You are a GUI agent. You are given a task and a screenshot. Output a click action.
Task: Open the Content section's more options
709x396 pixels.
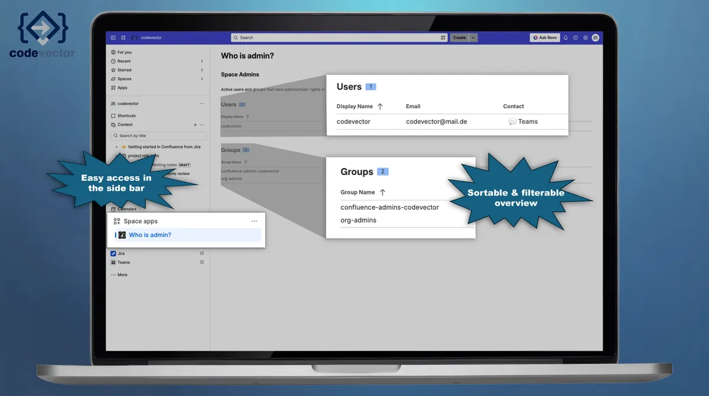coord(202,125)
